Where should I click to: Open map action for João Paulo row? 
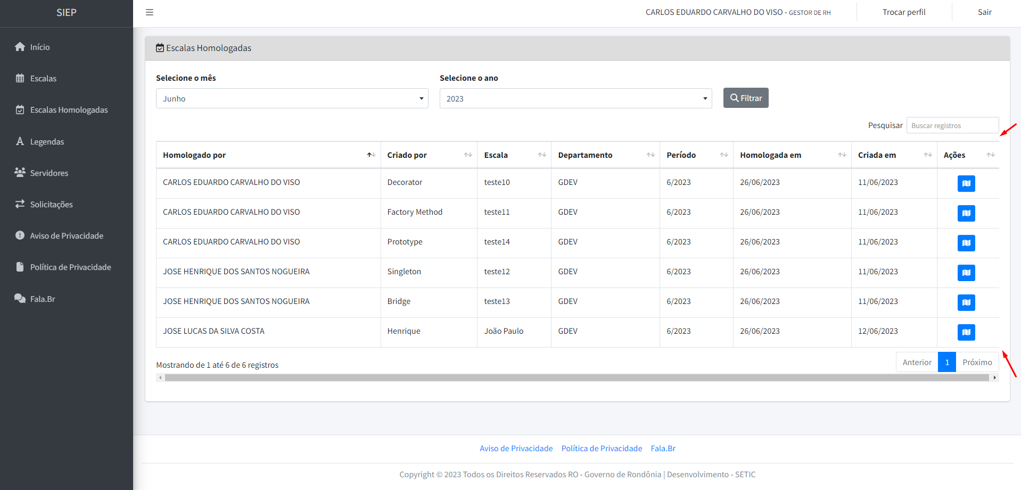click(966, 332)
